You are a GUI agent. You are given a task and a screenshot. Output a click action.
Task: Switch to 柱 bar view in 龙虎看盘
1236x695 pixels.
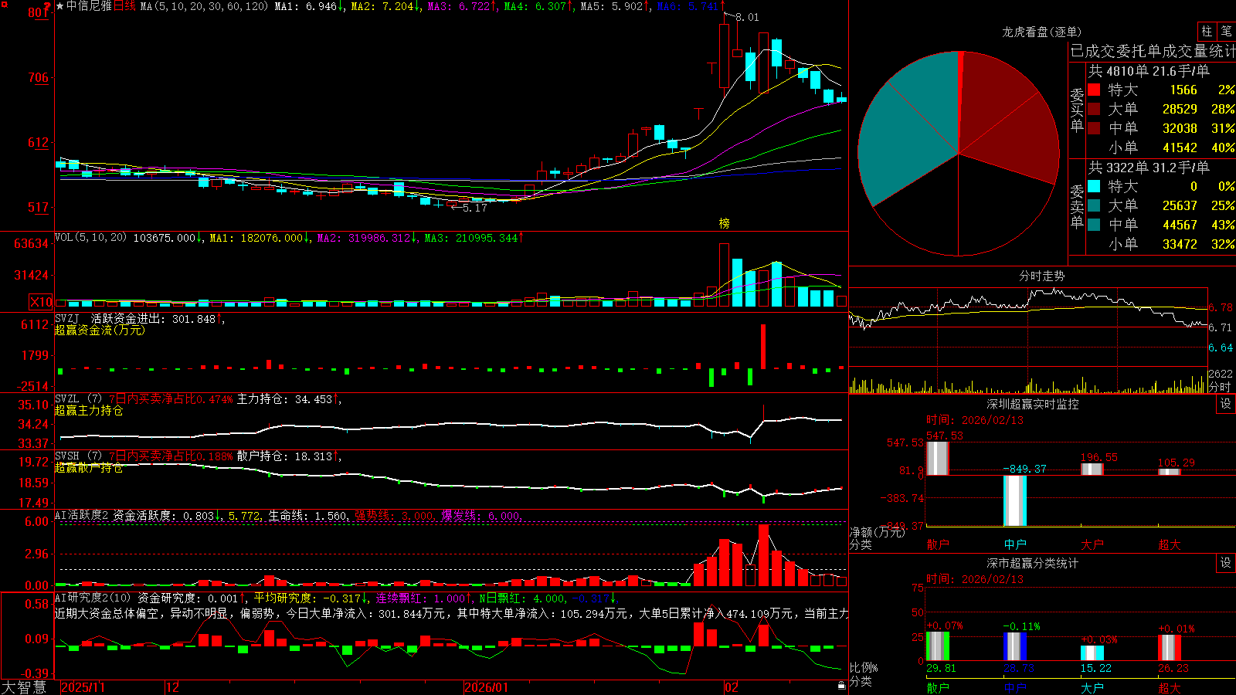coord(1207,32)
